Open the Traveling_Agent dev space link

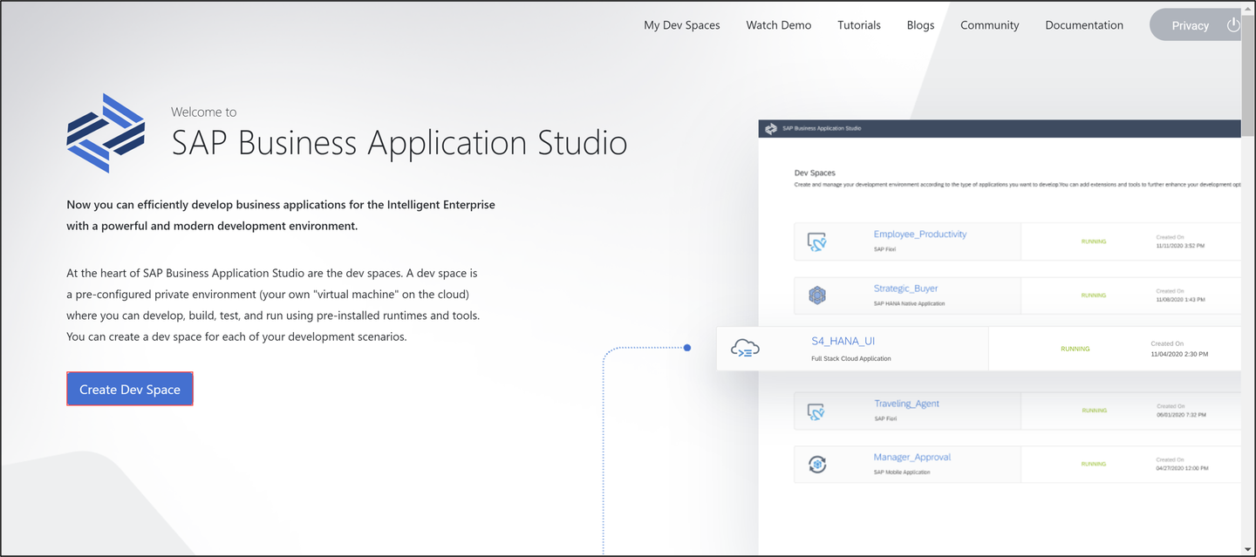coord(907,404)
